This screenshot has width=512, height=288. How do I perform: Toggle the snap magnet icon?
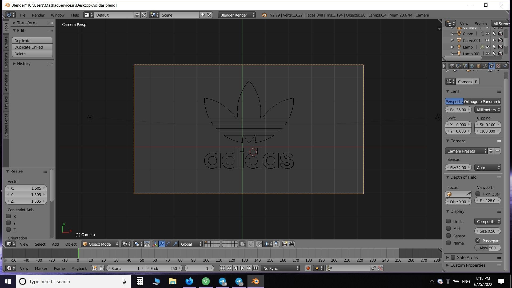tap(259, 244)
